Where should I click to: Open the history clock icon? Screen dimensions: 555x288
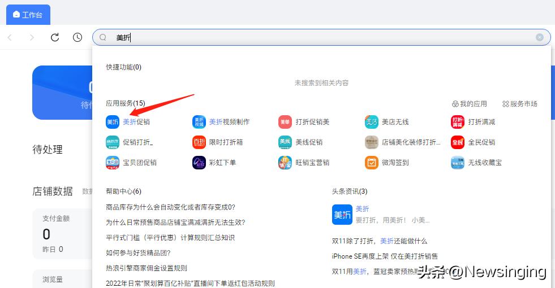pos(77,37)
